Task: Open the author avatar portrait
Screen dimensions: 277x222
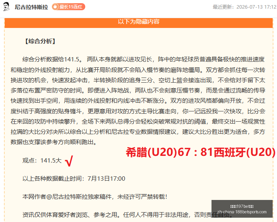Action: 6,7
